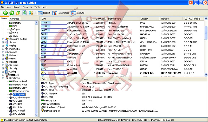Expand the Server tree node
The image size is (208, 122).
click(3, 42)
